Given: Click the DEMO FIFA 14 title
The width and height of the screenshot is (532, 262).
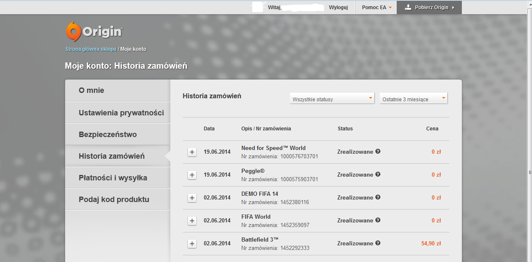Looking at the screenshot, I should point(260,194).
